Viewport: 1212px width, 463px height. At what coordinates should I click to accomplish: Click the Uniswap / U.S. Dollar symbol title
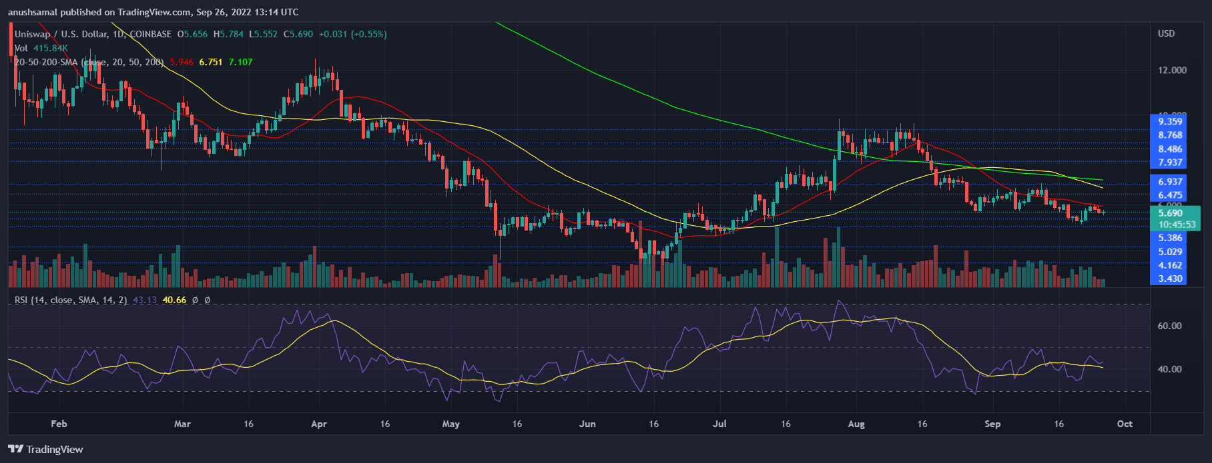point(63,34)
